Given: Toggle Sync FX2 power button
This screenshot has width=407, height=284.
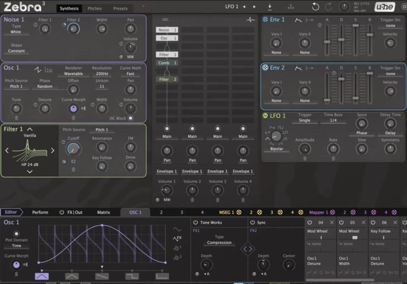Looking at the screenshot, I should pyautogui.click(x=252, y=222).
